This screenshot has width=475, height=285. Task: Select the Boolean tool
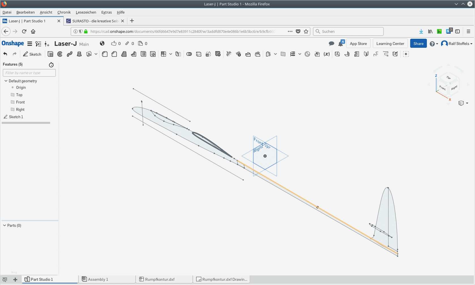pyautogui.click(x=189, y=54)
